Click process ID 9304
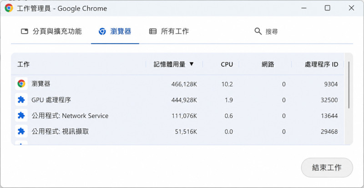Screen dimensions: 364x188 [x=331, y=84]
